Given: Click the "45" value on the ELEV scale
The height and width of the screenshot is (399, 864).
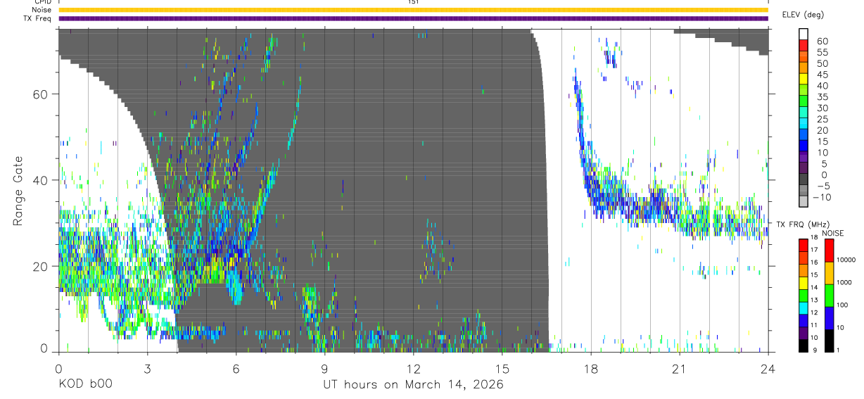Looking at the screenshot, I should point(822,75).
